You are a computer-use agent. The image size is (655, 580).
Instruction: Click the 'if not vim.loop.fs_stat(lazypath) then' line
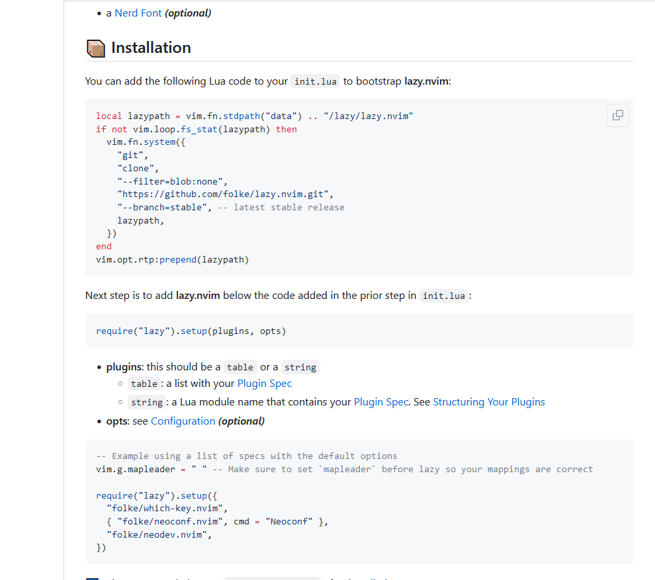click(196, 130)
